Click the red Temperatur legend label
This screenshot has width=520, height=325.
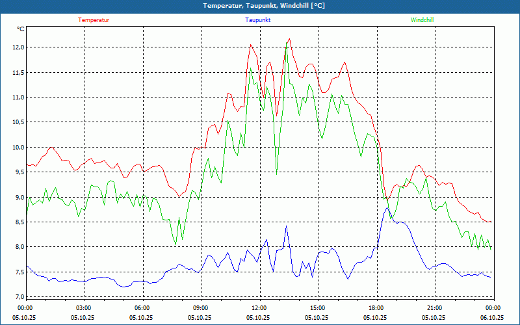pos(94,20)
